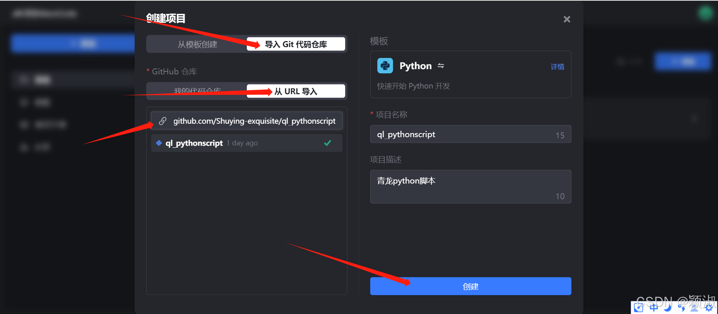Image resolution: width=718 pixels, height=314 pixels.
Task: Click the link icon in URL field
Action: pyautogui.click(x=163, y=121)
